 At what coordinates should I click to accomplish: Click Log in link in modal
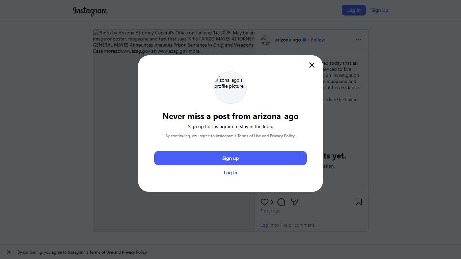pyautogui.click(x=231, y=173)
